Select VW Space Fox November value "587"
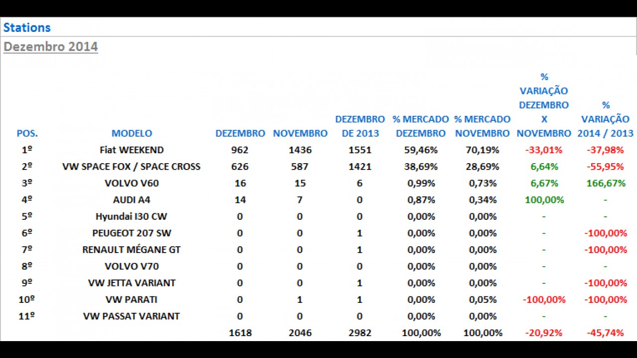The width and height of the screenshot is (637, 358). (300, 167)
